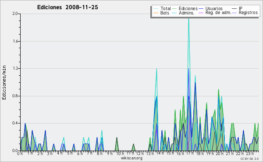Click the Total legend color line
This screenshot has height=162, width=263.
click(x=156, y=8)
